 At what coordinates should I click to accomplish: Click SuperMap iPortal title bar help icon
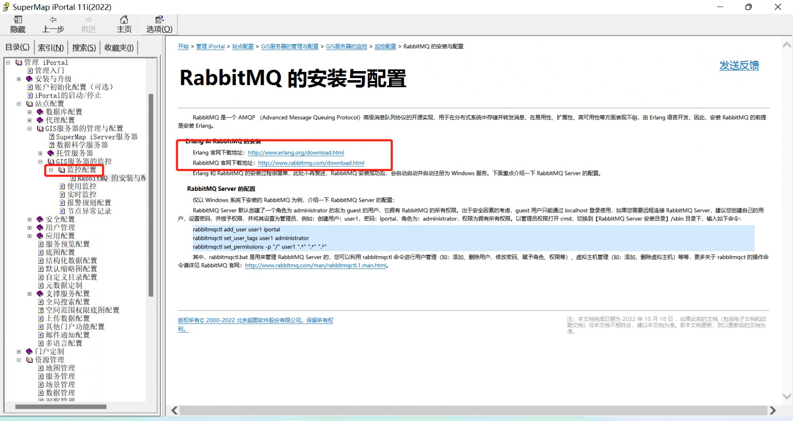pos(6,7)
